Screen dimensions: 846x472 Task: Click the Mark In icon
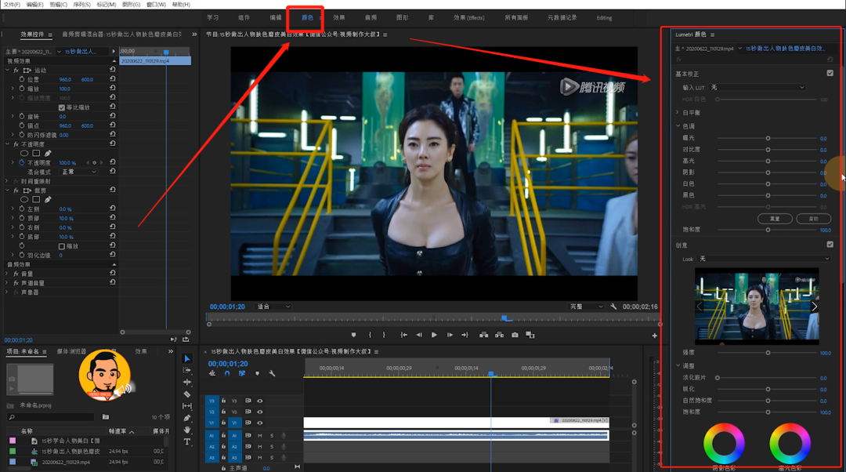pos(370,335)
